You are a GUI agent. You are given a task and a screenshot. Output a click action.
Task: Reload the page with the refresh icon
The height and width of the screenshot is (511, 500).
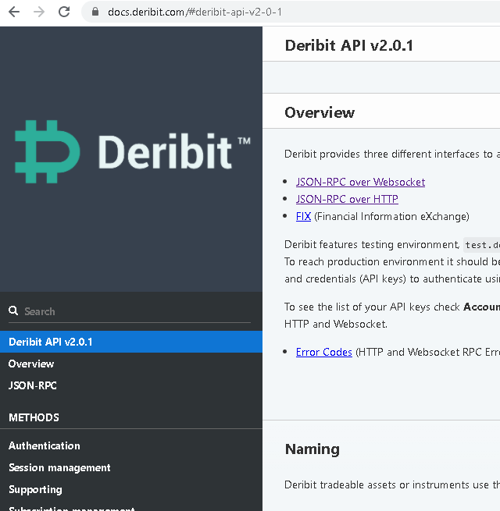pyautogui.click(x=64, y=12)
